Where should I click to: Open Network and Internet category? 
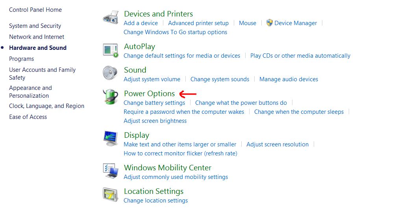[37, 37]
